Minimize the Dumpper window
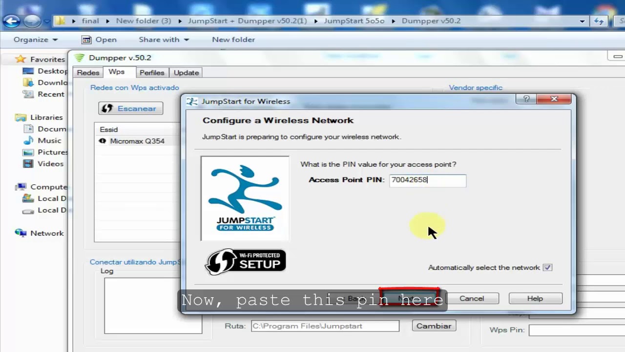Screen dimensions: 625x352 [617, 57]
